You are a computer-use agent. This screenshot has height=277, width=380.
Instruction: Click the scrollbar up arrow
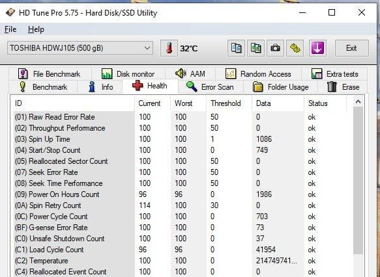coord(358,102)
